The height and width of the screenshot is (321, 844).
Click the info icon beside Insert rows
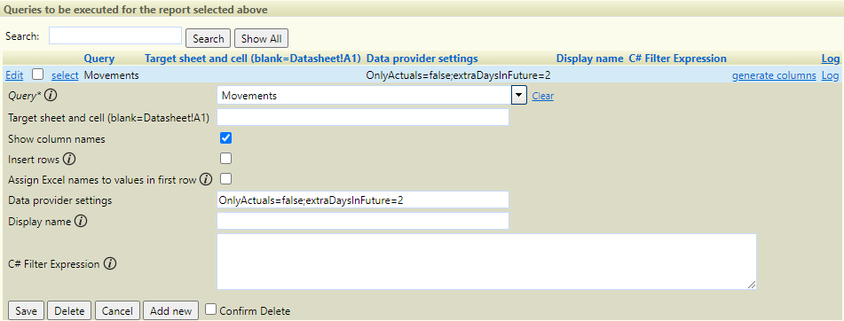point(69,160)
